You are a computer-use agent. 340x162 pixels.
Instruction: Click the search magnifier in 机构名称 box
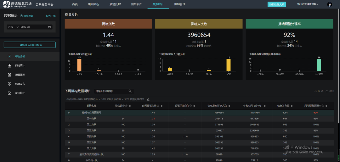[130, 91]
